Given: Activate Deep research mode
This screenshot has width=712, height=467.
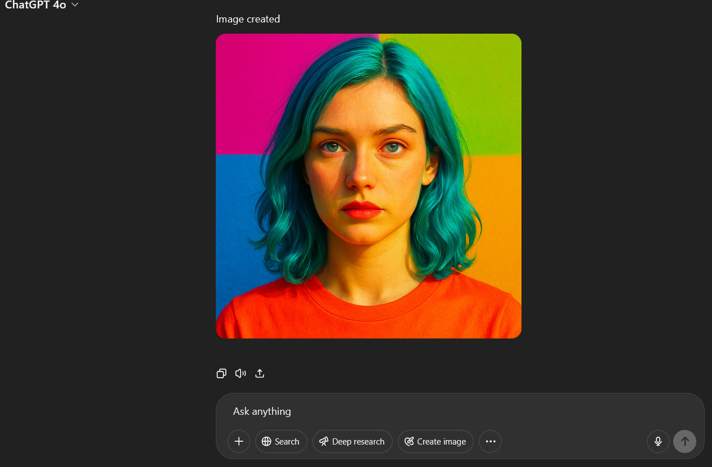Looking at the screenshot, I should [352, 441].
